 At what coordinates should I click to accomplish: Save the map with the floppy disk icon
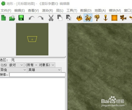pos(21,18)
